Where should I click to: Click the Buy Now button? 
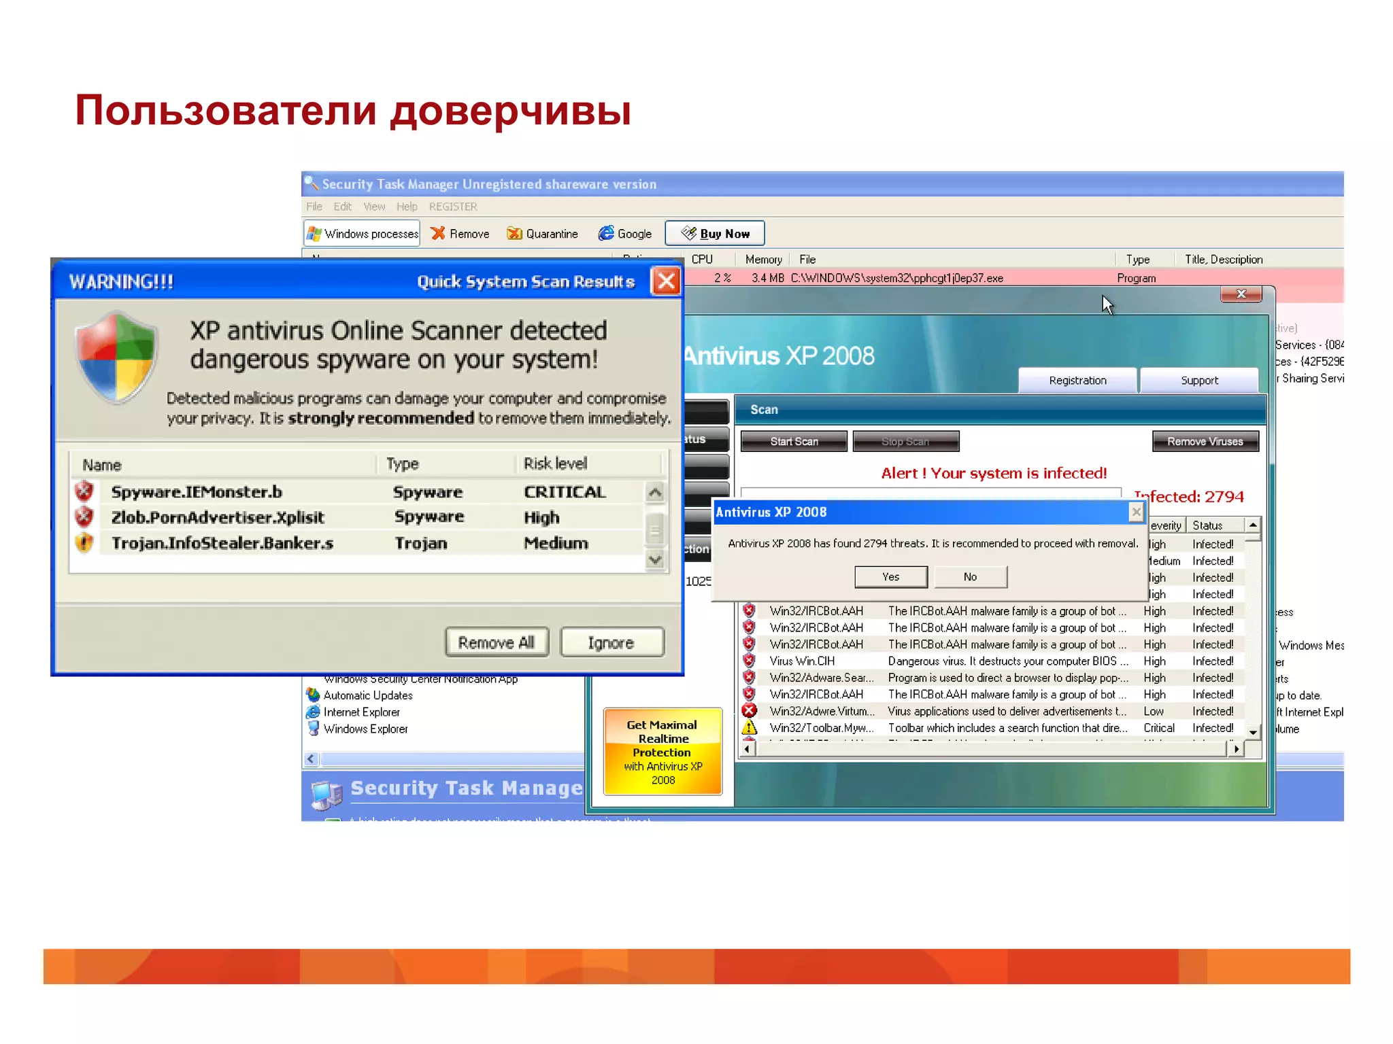tap(715, 233)
